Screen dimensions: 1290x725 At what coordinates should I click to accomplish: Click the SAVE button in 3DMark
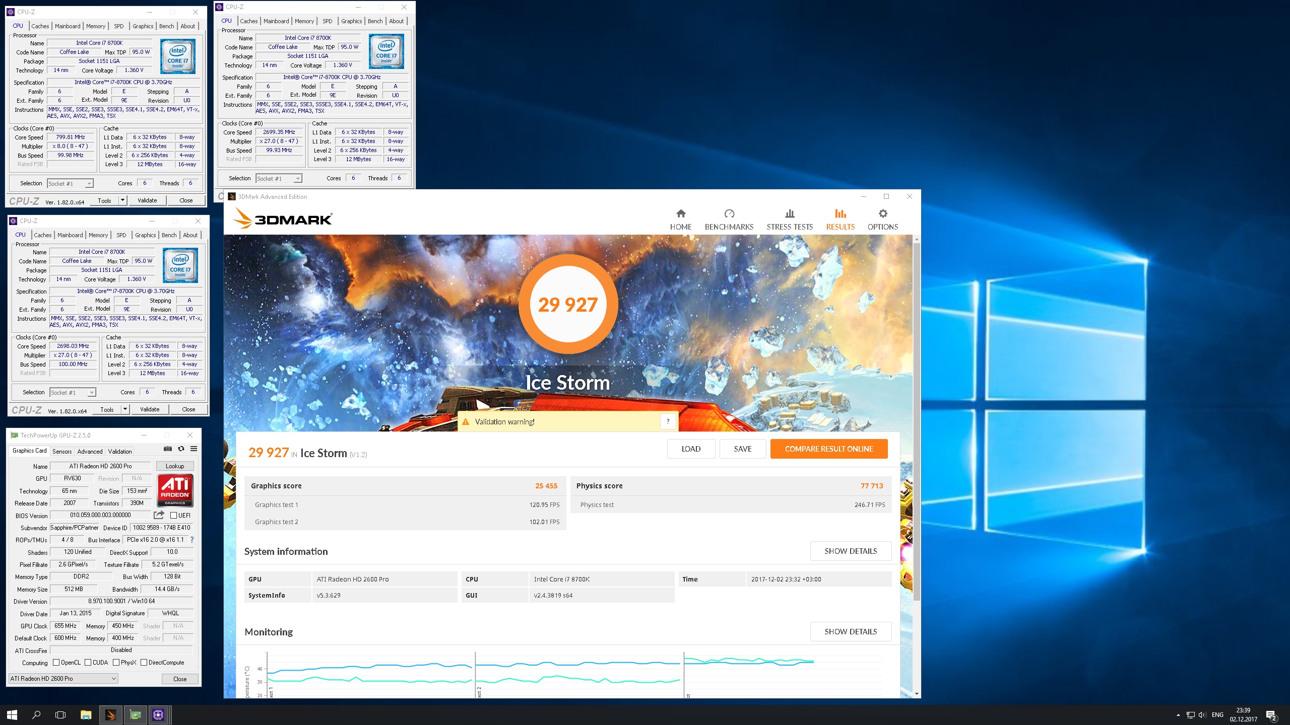(x=743, y=449)
